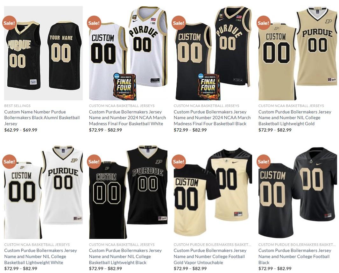Click Sale badge on Lightweight Gold jersey
Image resolution: width=339 pixels, height=273 pixels.
tap(264, 23)
